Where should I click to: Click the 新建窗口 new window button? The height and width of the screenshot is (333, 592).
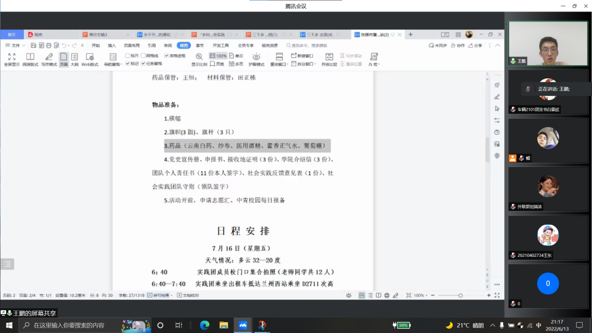coord(302,56)
